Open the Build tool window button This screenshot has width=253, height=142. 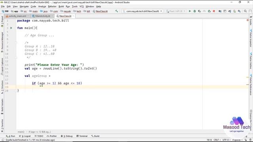(95, 136)
